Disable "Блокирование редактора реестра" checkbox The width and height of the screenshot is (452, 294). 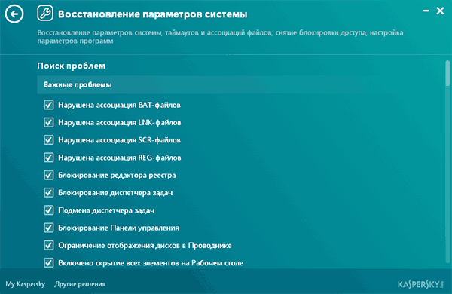point(49,175)
